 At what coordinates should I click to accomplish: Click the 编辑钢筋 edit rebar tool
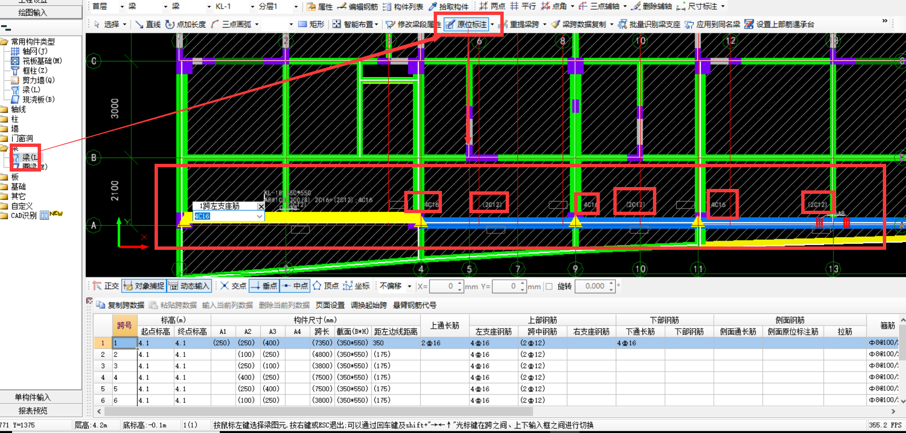[357, 6]
